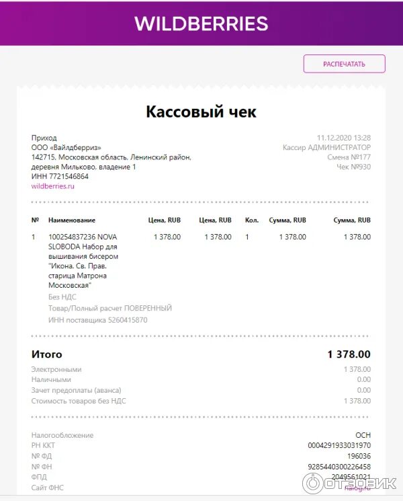
Task: Click the Чек №930 label
Action: 353,167
